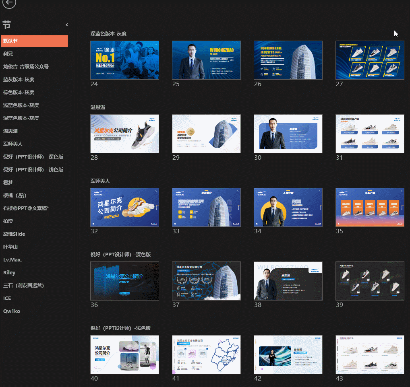This screenshot has height=387, width=410.
Task: Open the ICE section
Action: click(7, 298)
